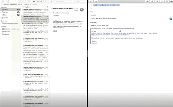The image size is (173, 107).
Task: Select Sent (1) in the favorites bar
Action: (x=20, y=5)
